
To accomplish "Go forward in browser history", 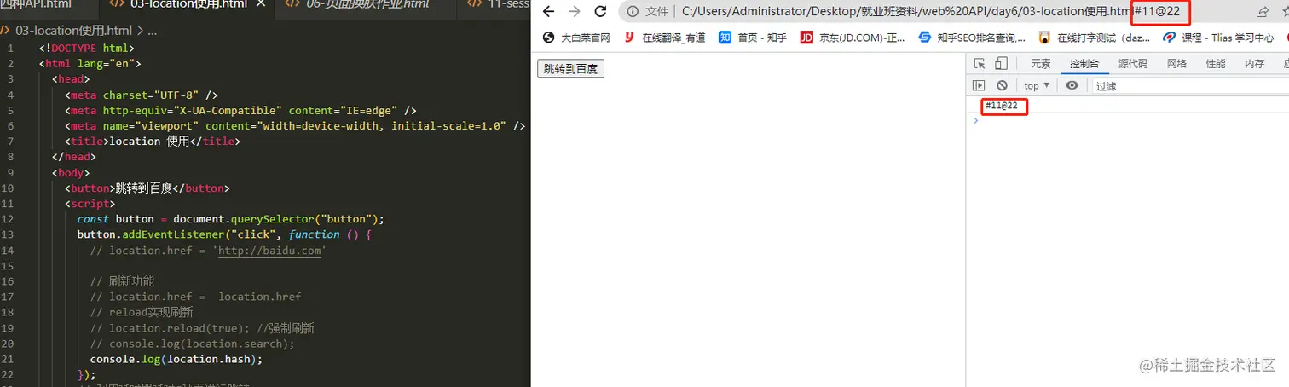I will coord(575,12).
